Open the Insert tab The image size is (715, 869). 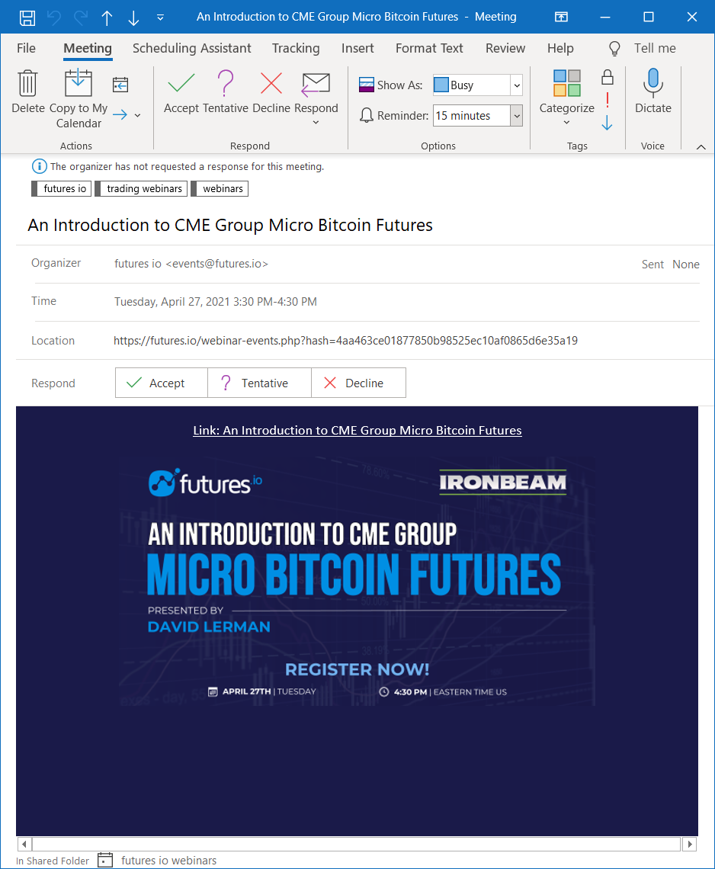point(357,48)
